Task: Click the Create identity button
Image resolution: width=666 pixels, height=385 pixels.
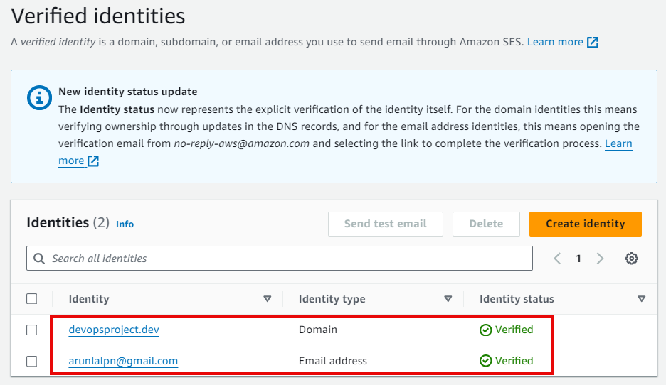Action: coord(586,224)
